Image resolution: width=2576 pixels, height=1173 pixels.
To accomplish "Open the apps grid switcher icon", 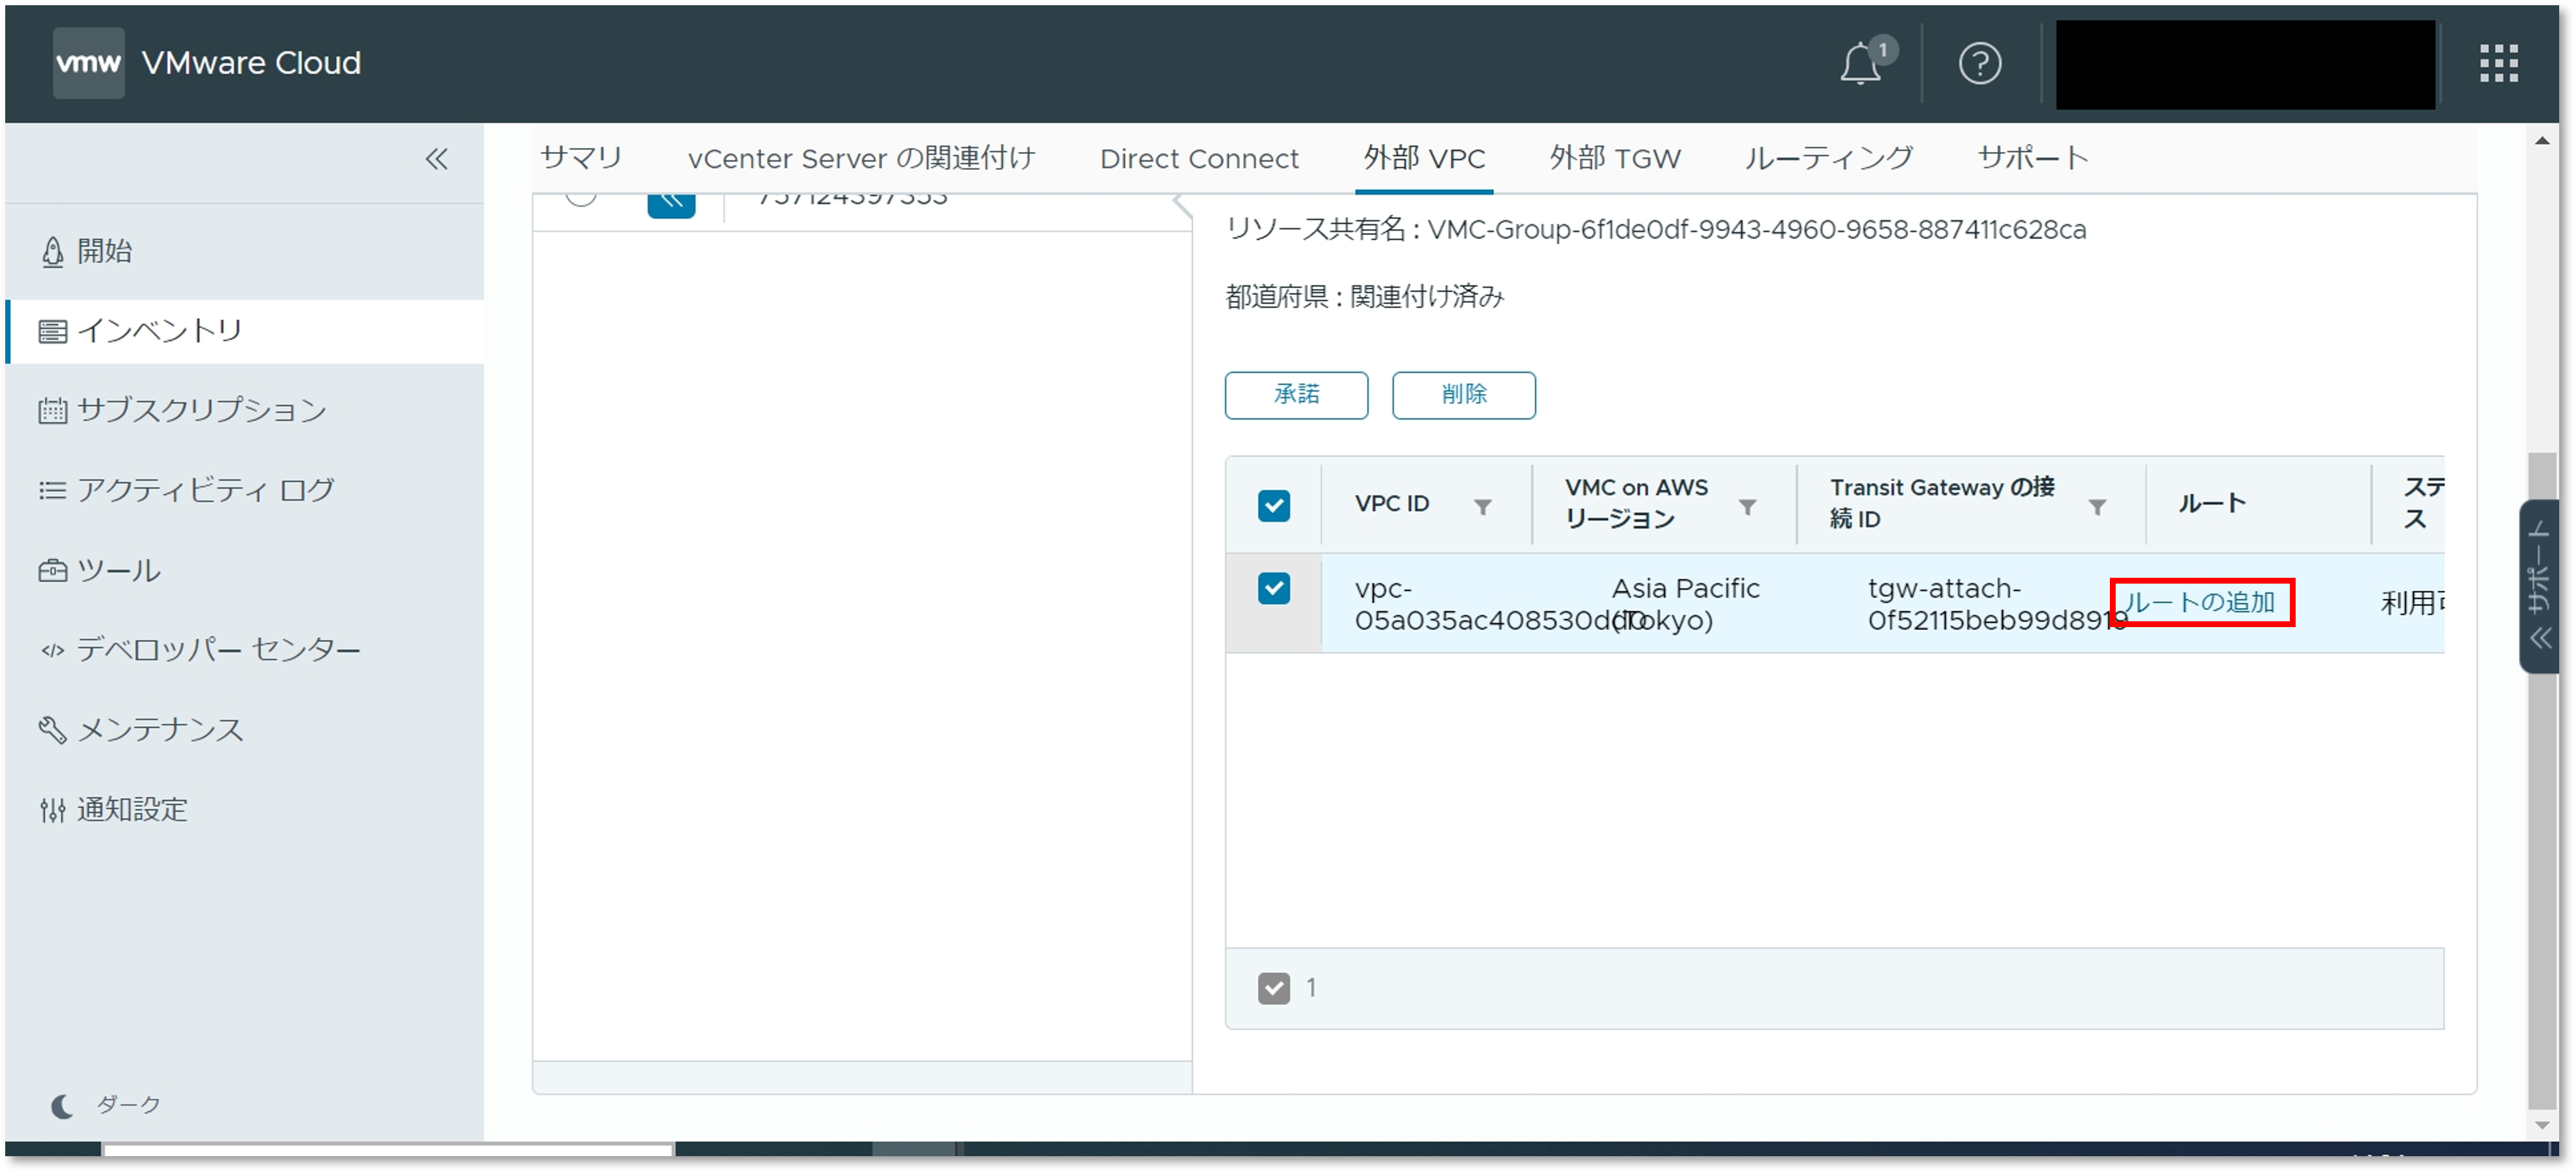I will click(x=2498, y=64).
